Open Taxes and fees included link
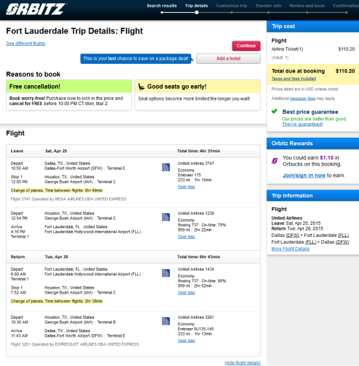Image resolution: width=359 pixels, height=366 pixels. tap(294, 79)
